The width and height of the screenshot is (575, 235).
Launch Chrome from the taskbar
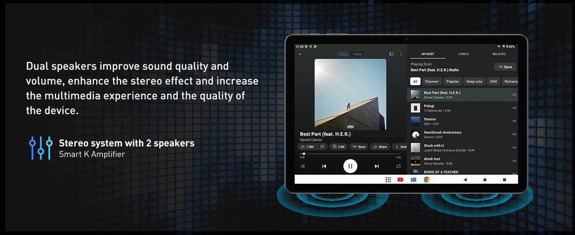click(427, 180)
